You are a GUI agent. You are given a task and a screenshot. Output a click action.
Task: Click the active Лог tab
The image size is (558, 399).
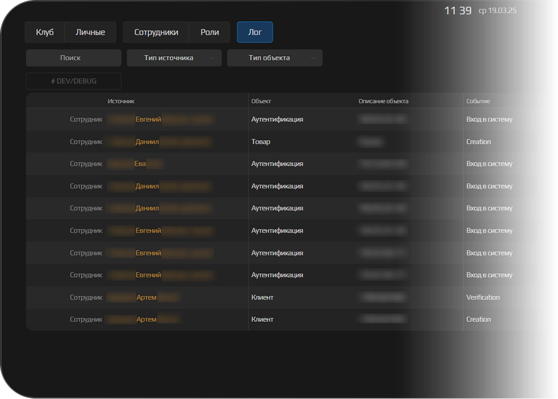click(x=255, y=32)
